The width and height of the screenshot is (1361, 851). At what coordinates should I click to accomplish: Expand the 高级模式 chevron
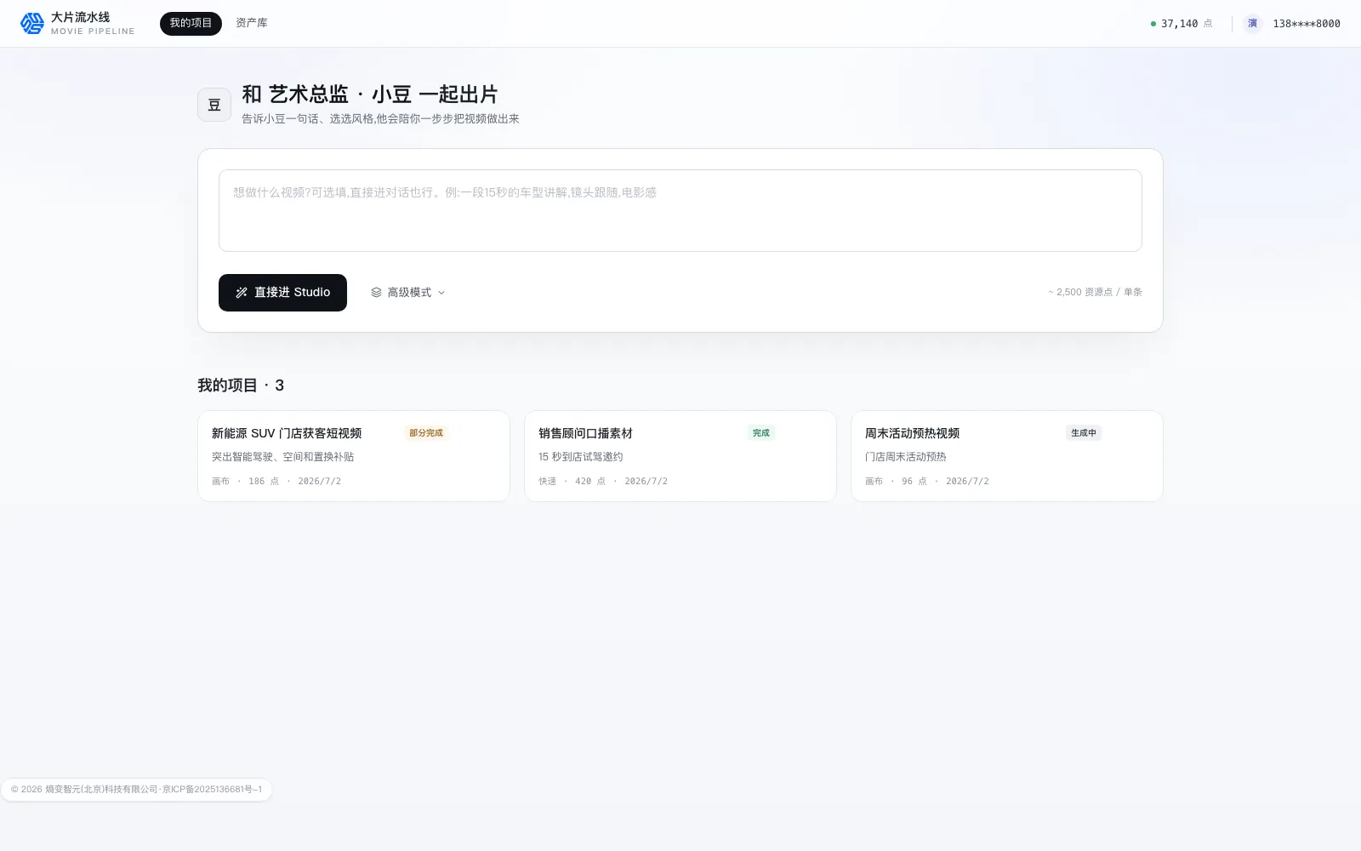(441, 293)
